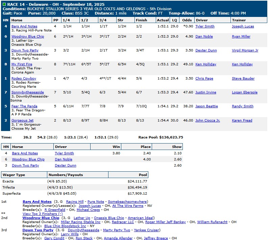Open trainer Joseph Lucas's page
This screenshot has width=270, height=240.
(x=243, y=26)
